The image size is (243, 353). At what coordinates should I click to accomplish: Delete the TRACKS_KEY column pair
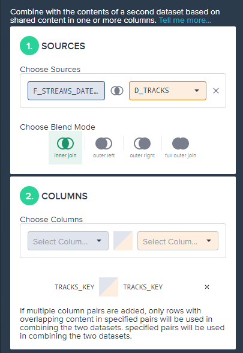207,287
